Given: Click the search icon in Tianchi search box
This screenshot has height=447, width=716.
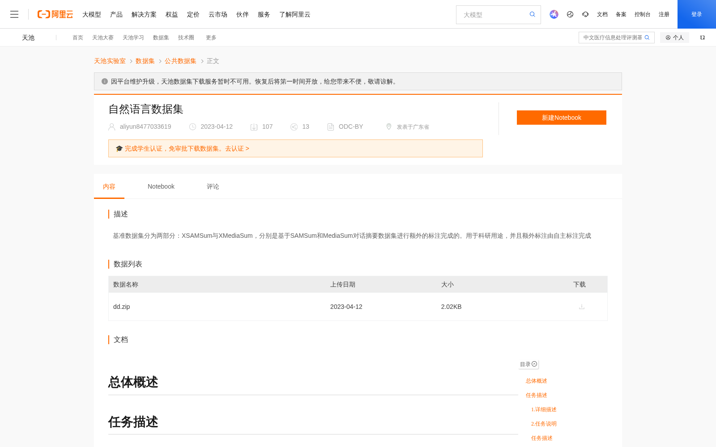Looking at the screenshot, I should pos(647,38).
